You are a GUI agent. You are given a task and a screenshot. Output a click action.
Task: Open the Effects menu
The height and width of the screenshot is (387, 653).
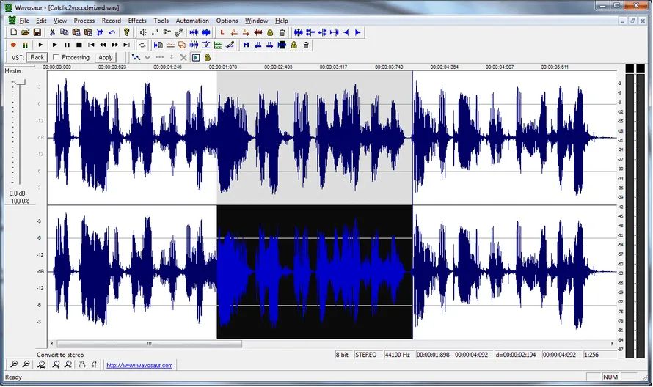137,21
